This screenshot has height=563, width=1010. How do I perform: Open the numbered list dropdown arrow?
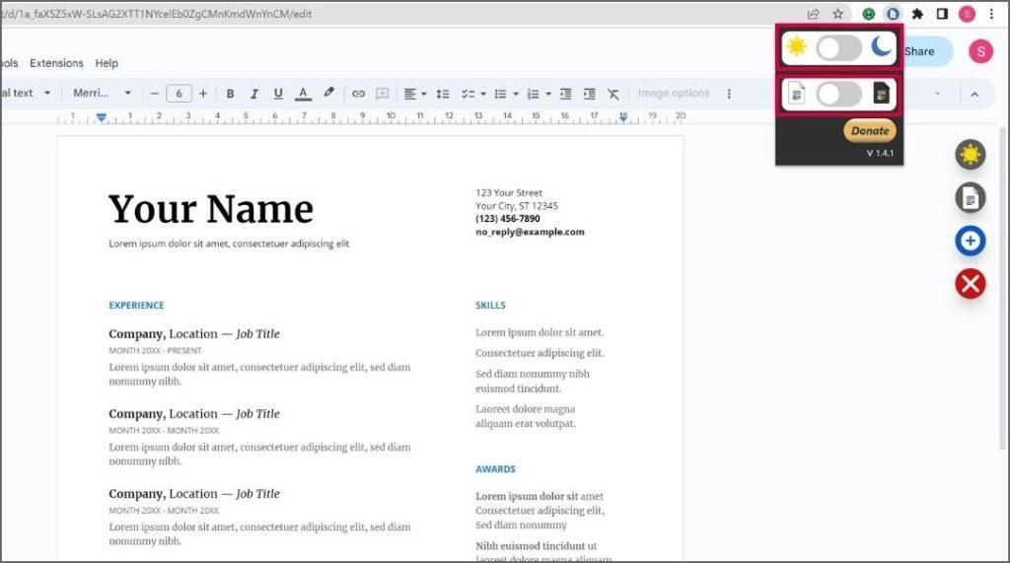(x=548, y=94)
